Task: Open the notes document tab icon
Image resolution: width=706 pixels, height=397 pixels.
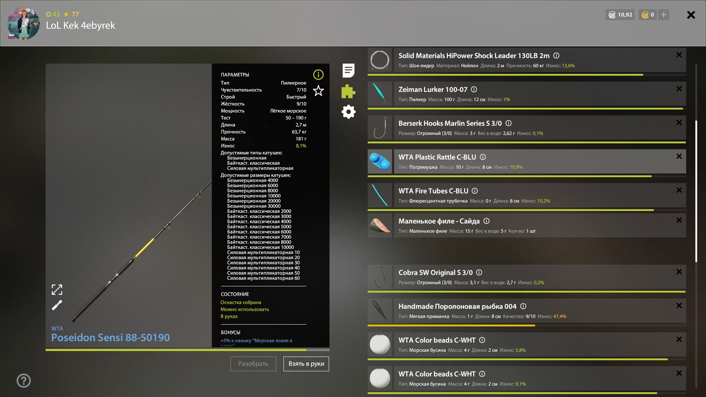Action: point(348,70)
